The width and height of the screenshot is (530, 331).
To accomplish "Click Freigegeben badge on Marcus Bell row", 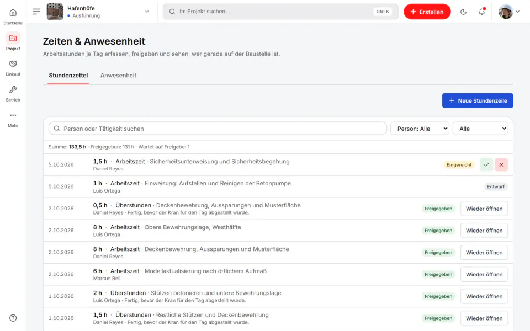I will [x=438, y=274].
